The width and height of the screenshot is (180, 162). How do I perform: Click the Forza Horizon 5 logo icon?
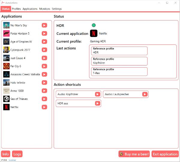(6, 34)
